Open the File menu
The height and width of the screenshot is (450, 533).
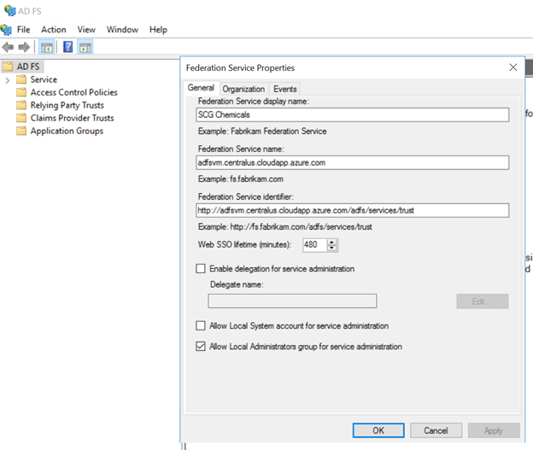(x=23, y=30)
